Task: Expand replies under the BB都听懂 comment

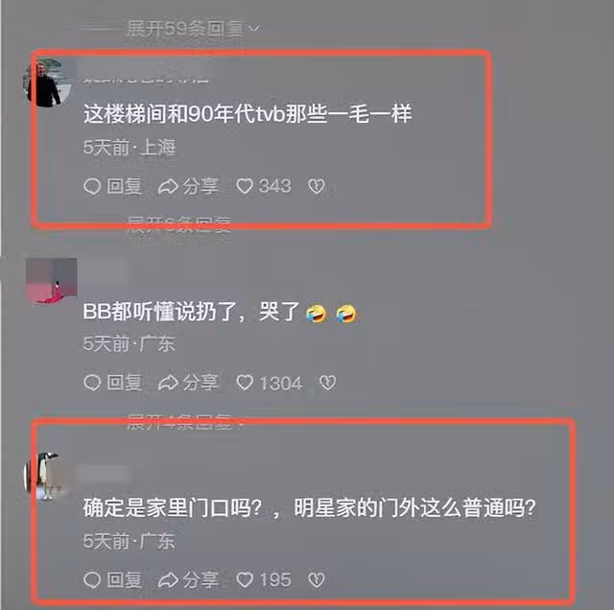Action: 185,422
